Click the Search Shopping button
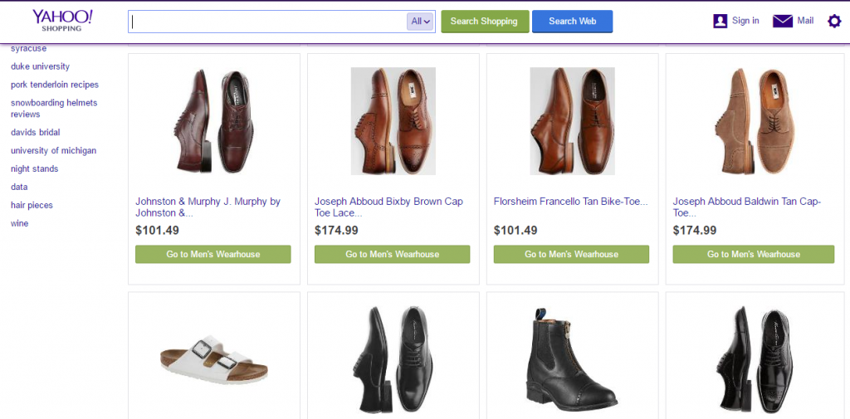The image size is (850, 419). point(485,21)
